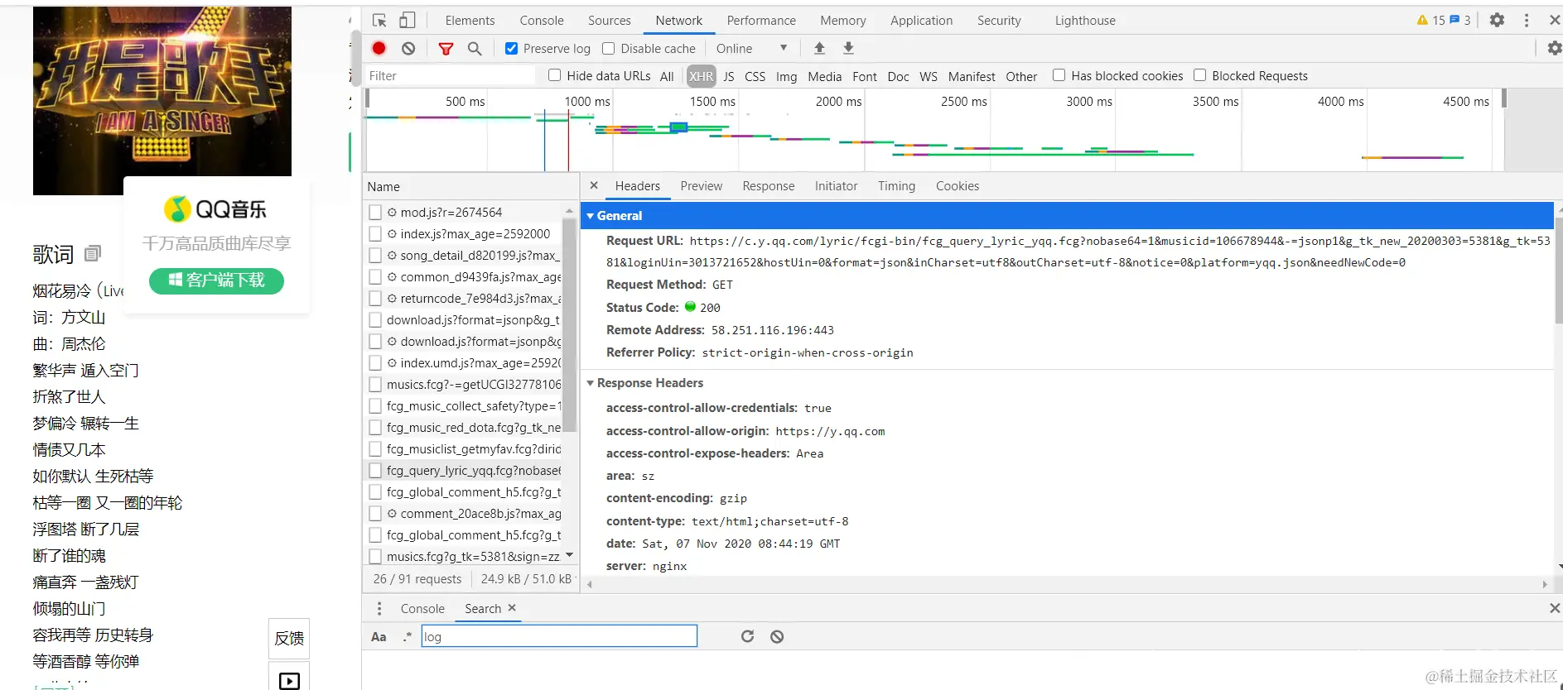Open the Application panel
1563x690 pixels.
(922, 21)
